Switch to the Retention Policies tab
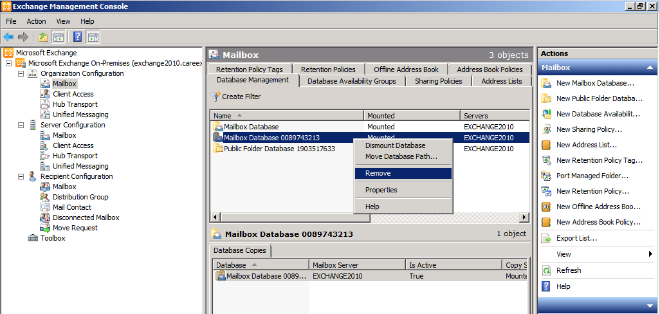The width and height of the screenshot is (660, 314). pyautogui.click(x=328, y=69)
